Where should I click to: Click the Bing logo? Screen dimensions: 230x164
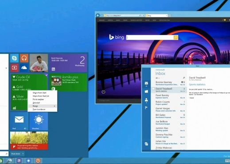tap(117, 37)
